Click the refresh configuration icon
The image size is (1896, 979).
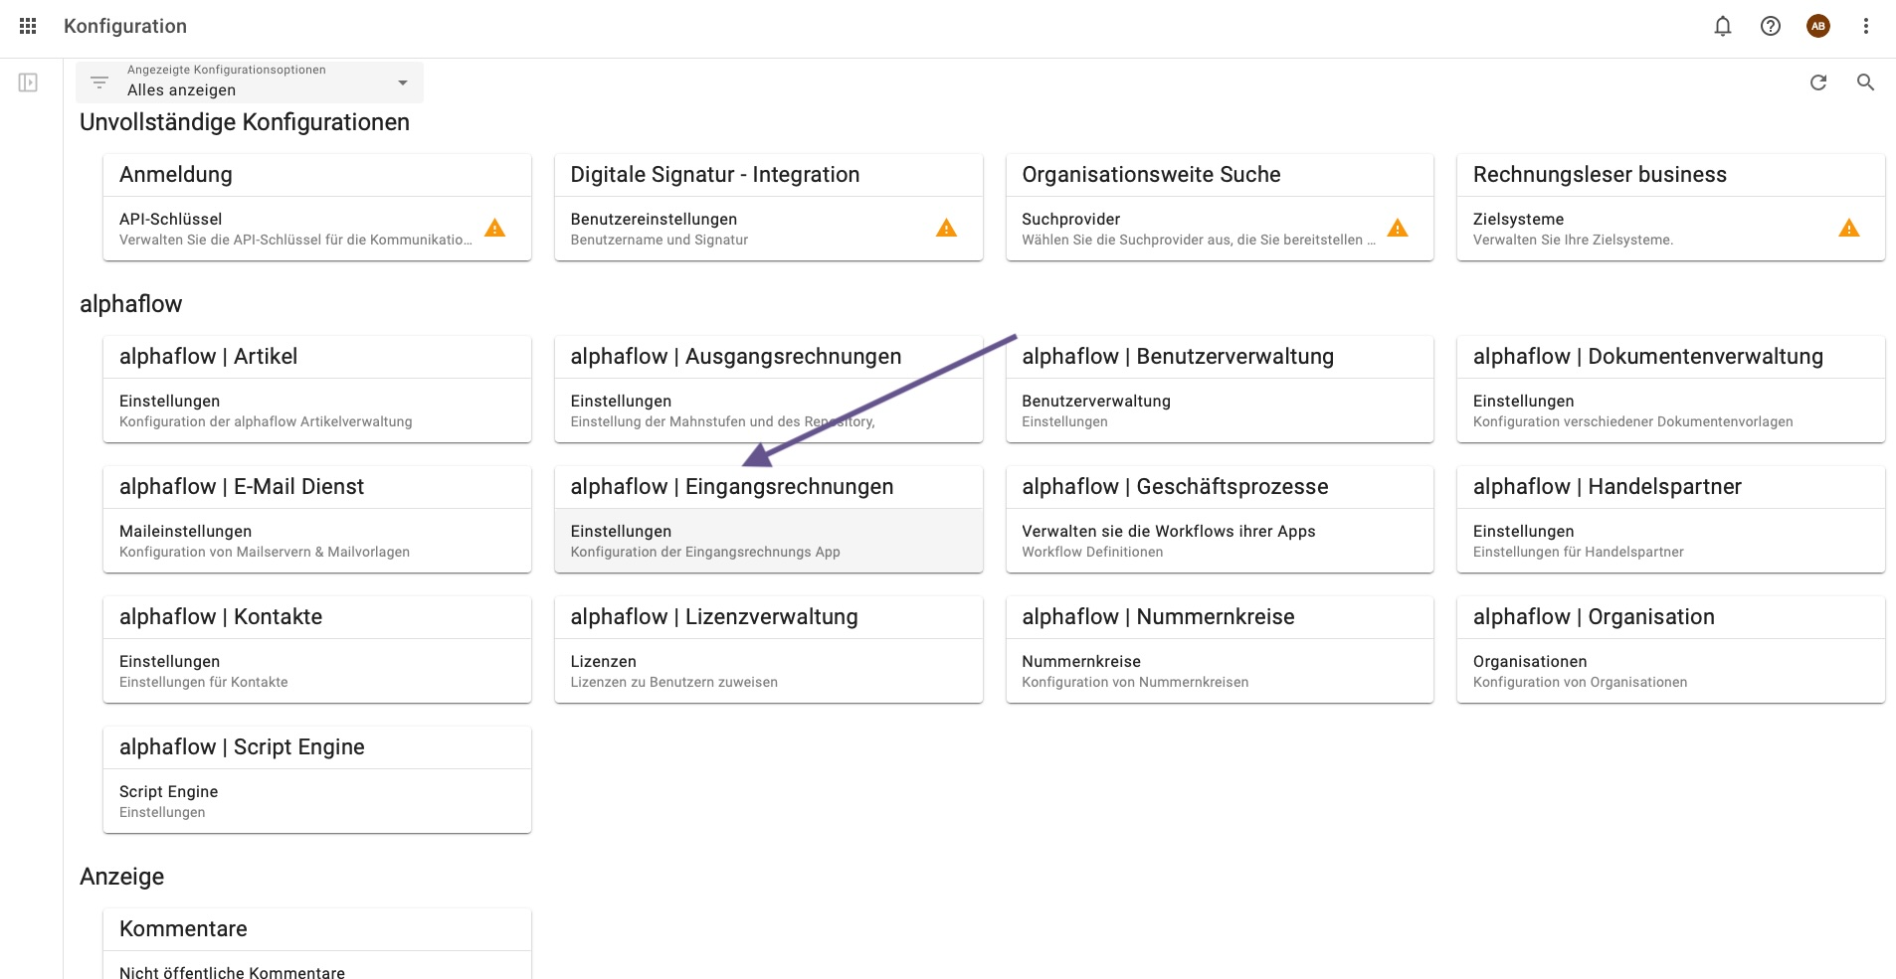(1818, 82)
